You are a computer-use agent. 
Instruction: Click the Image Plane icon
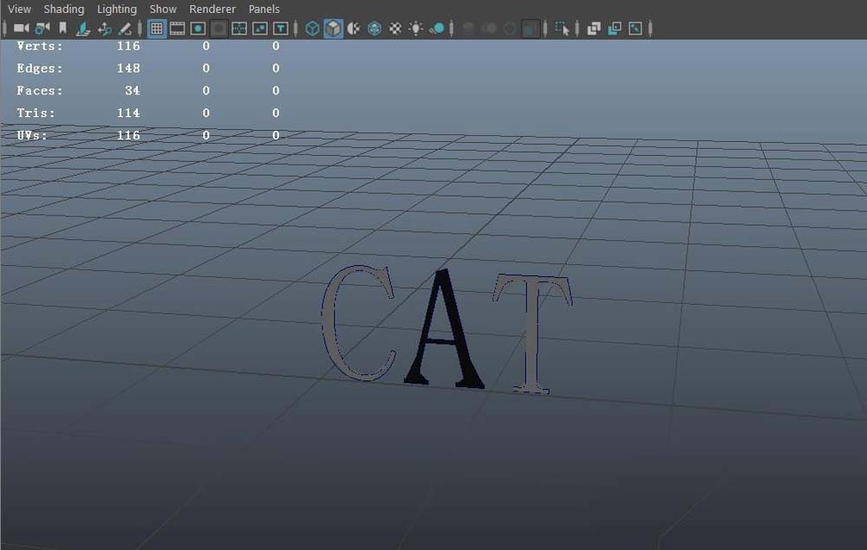click(x=83, y=29)
